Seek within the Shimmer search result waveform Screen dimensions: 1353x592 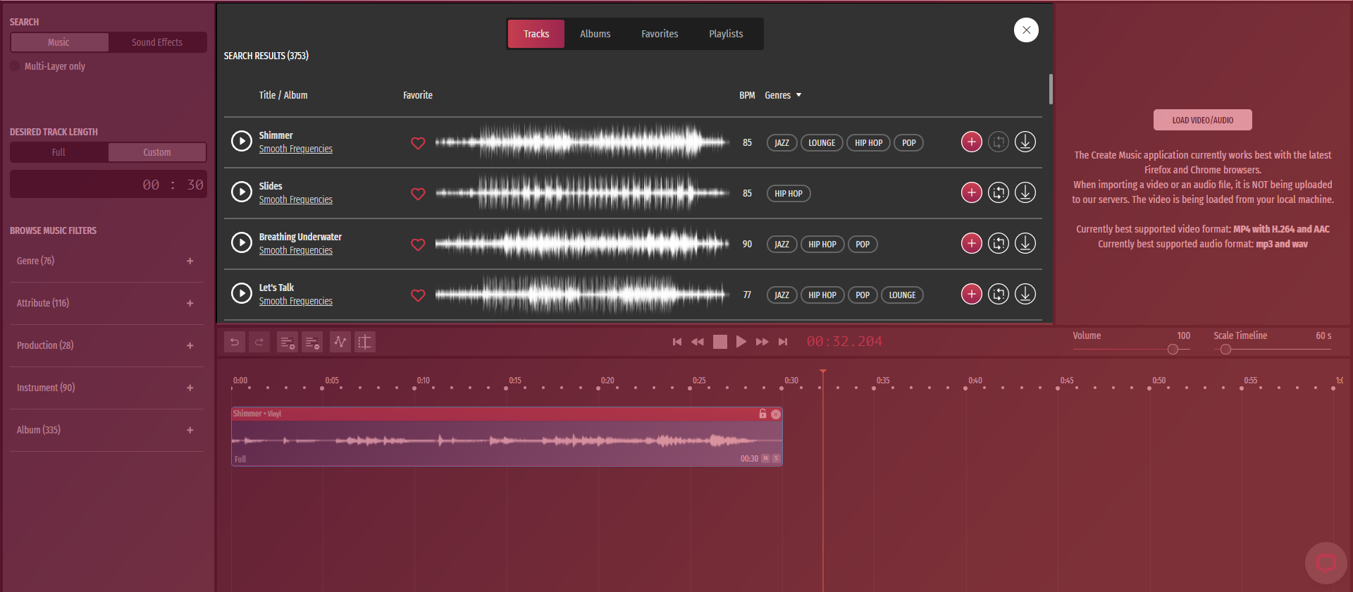(582, 142)
